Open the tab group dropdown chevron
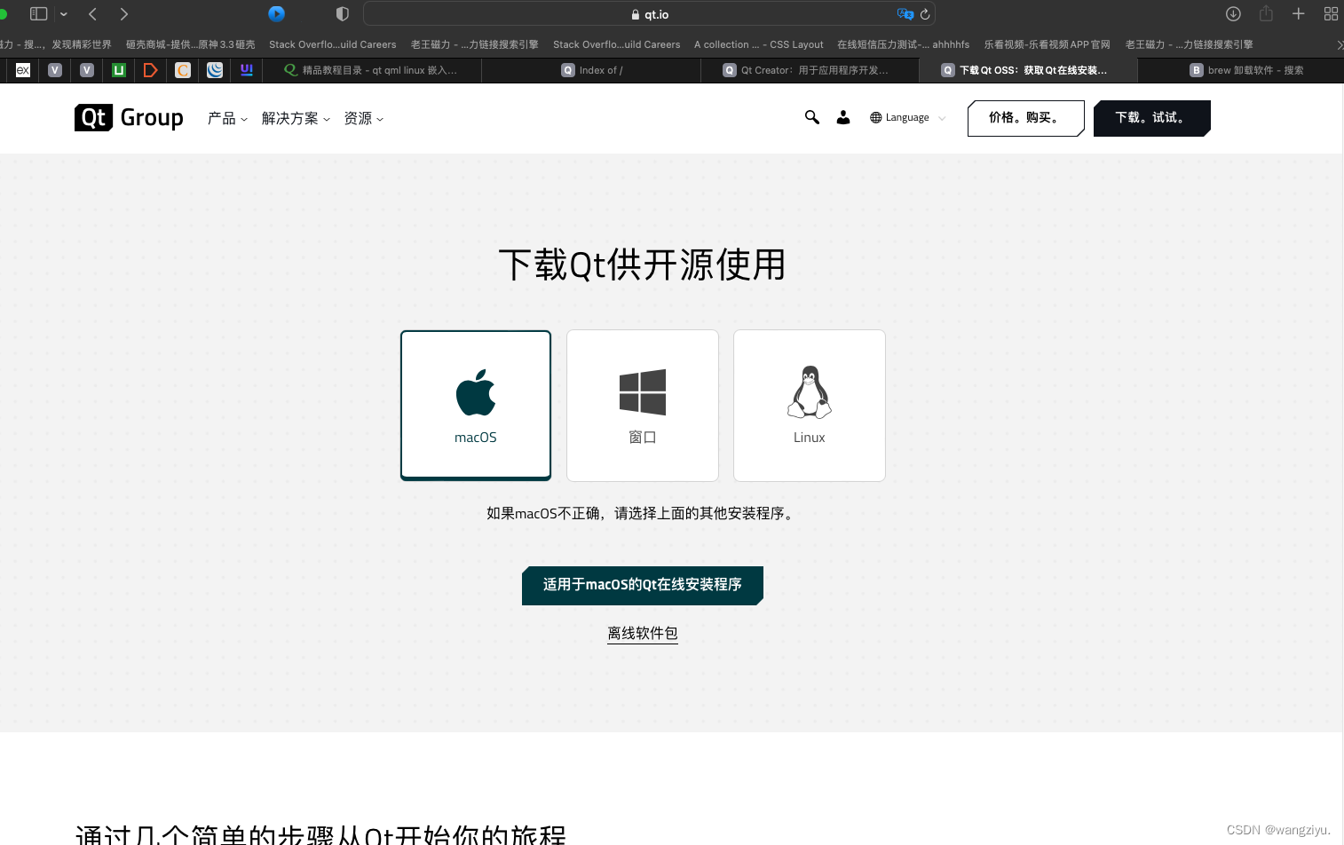1344x845 pixels. 64,14
